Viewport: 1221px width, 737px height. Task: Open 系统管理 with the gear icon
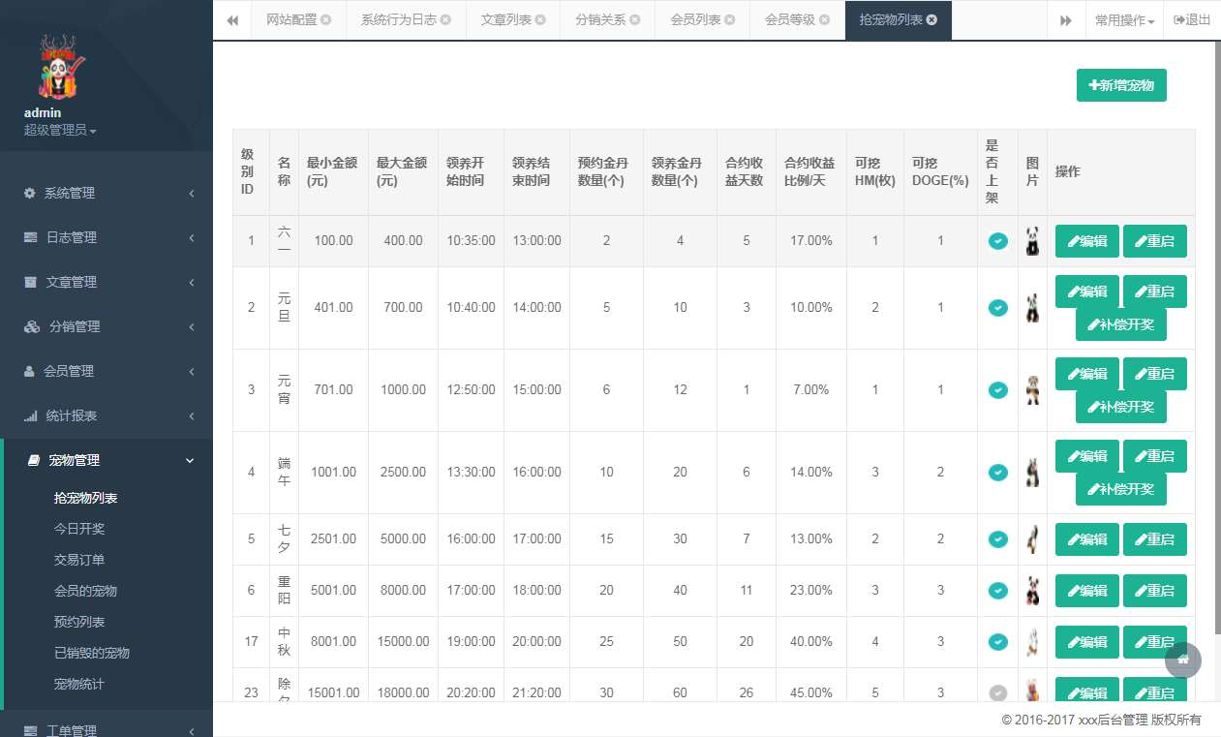(30, 193)
